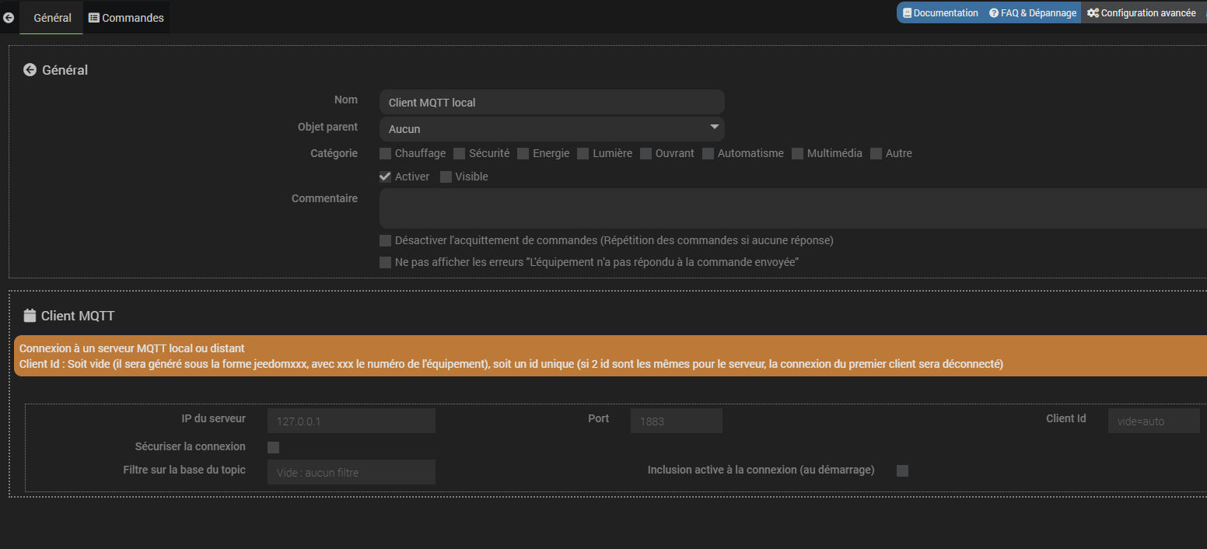Viewport: 1207px width, 549px height.
Task: Enable the Visible checkbox
Action: (446, 177)
